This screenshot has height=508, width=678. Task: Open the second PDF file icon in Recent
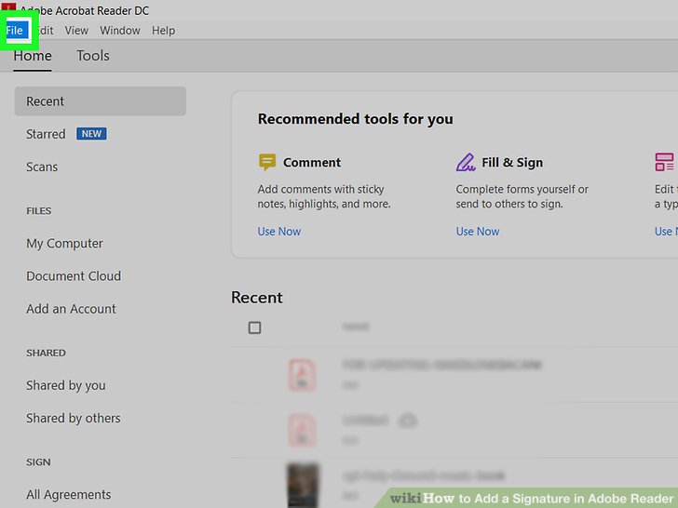point(303,430)
